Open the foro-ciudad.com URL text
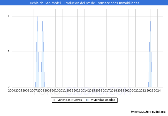Viewport: 168px width, 116px height. (x=148, y=112)
